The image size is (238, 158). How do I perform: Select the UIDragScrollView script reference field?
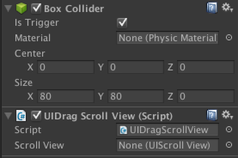coord(168,130)
